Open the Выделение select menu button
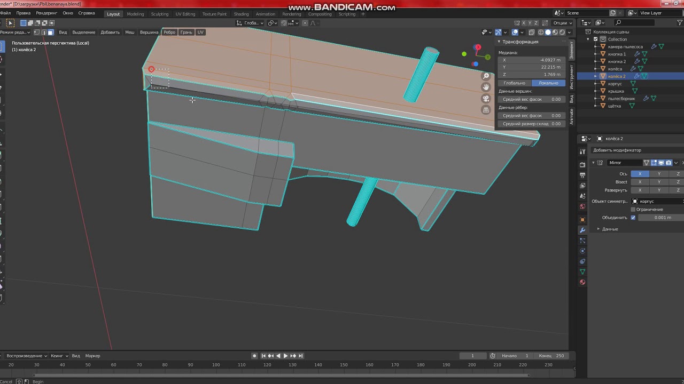Viewport: 684px width, 384px height. (84, 32)
